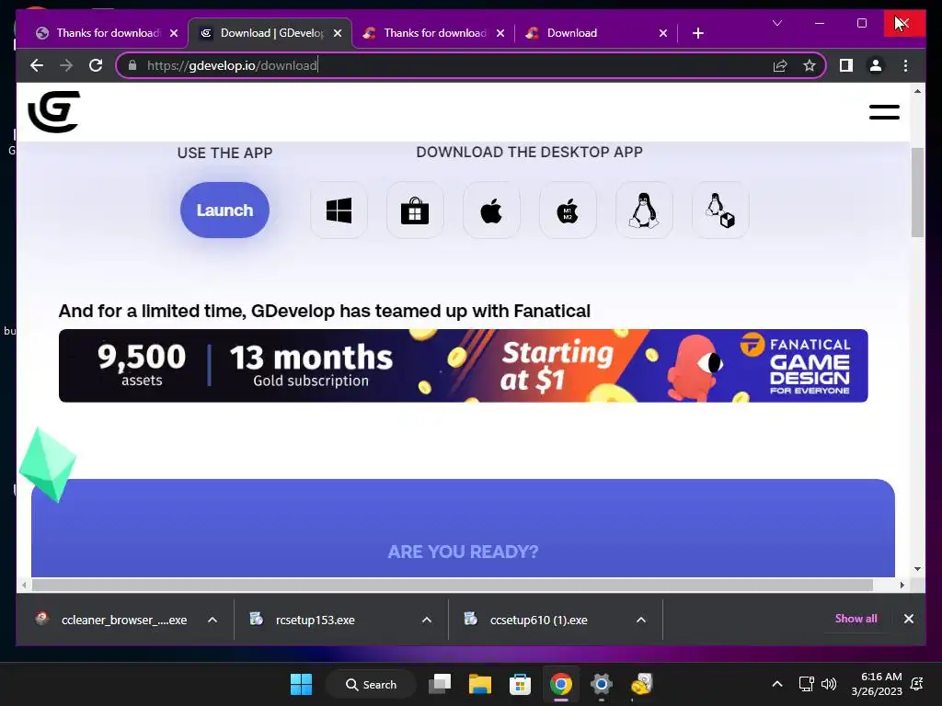Go to GDevelop home via logo

[x=54, y=111]
